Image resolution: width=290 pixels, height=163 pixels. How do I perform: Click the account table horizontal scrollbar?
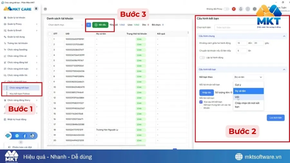coord(96,145)
